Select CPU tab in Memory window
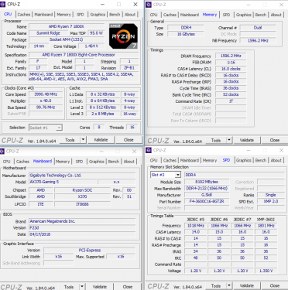Viewport: 288px width, 290px height. (x=153, y=15)
